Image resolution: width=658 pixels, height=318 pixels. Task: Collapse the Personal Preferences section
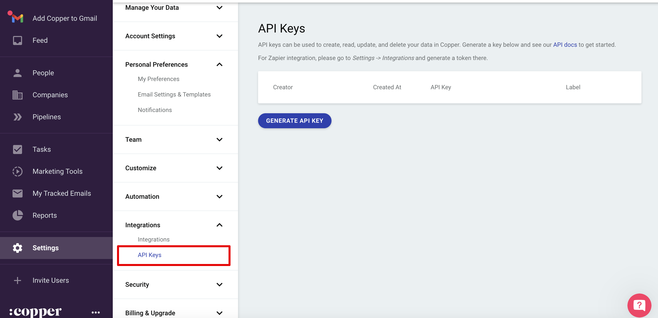point(219,64)
